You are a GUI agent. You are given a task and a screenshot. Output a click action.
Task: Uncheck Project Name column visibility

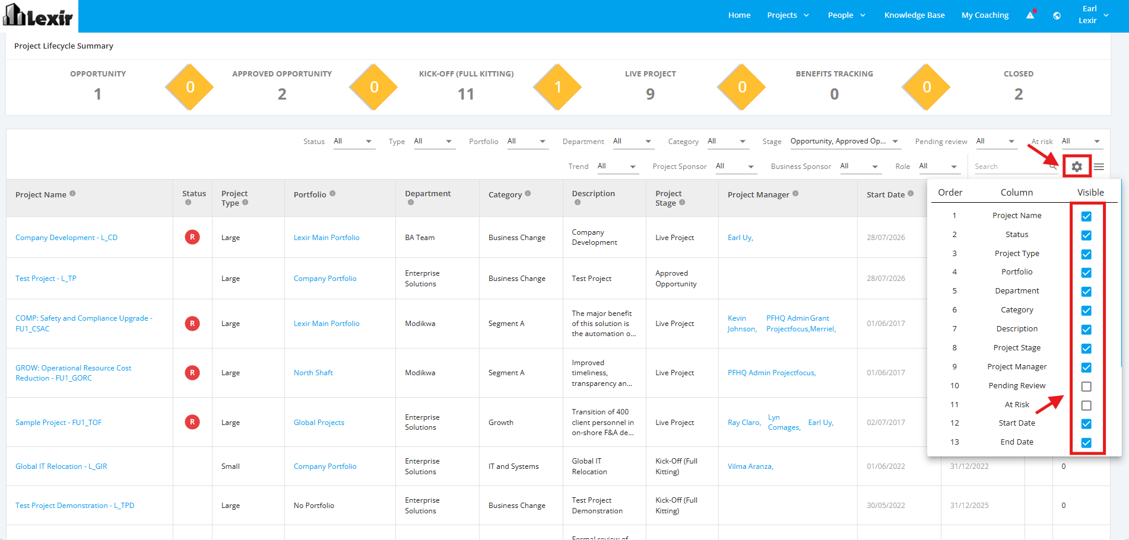click(x=1086, y=216)
